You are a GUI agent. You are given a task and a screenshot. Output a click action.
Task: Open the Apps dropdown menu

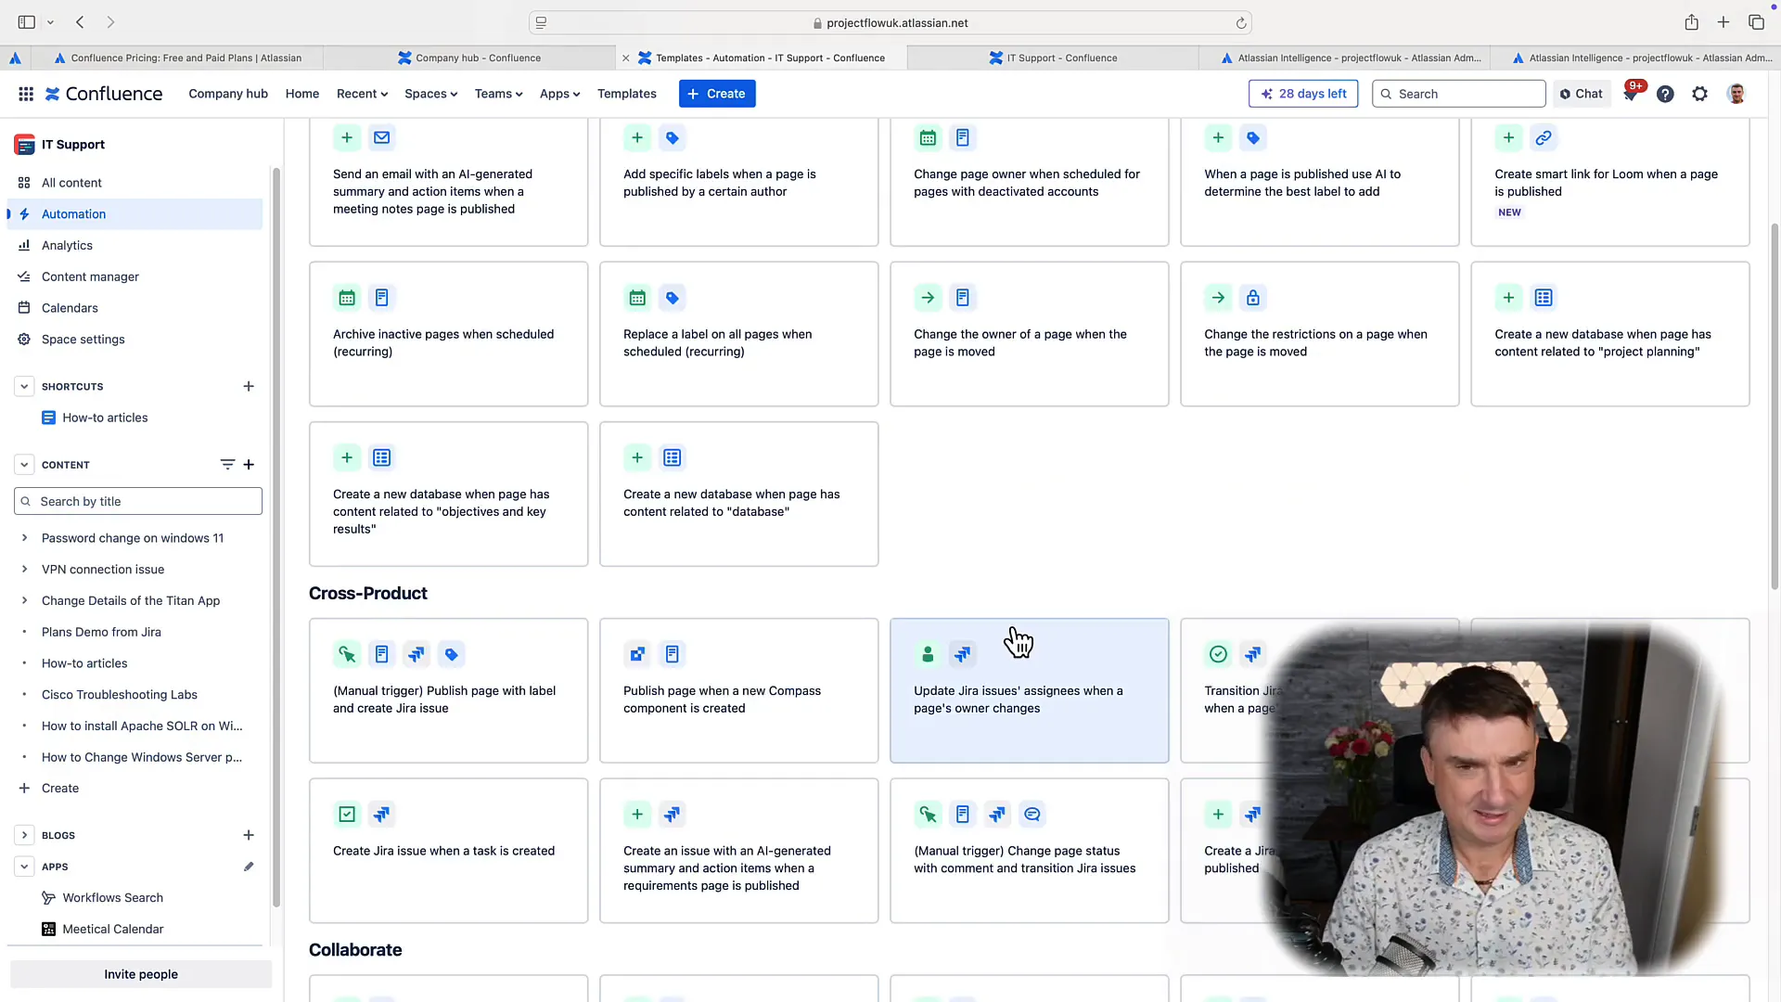559,94
